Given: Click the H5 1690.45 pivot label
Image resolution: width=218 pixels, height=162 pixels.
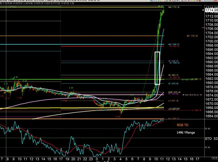Looking at the screenshot, I should click(x=173, y=61).
